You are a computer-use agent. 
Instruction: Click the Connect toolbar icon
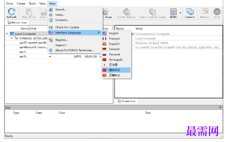(190, 13)
